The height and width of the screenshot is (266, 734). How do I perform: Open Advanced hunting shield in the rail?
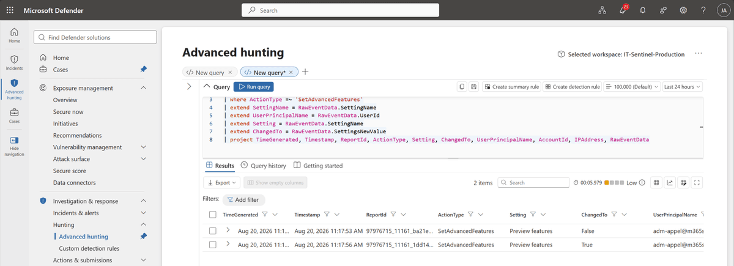[14, 89]
